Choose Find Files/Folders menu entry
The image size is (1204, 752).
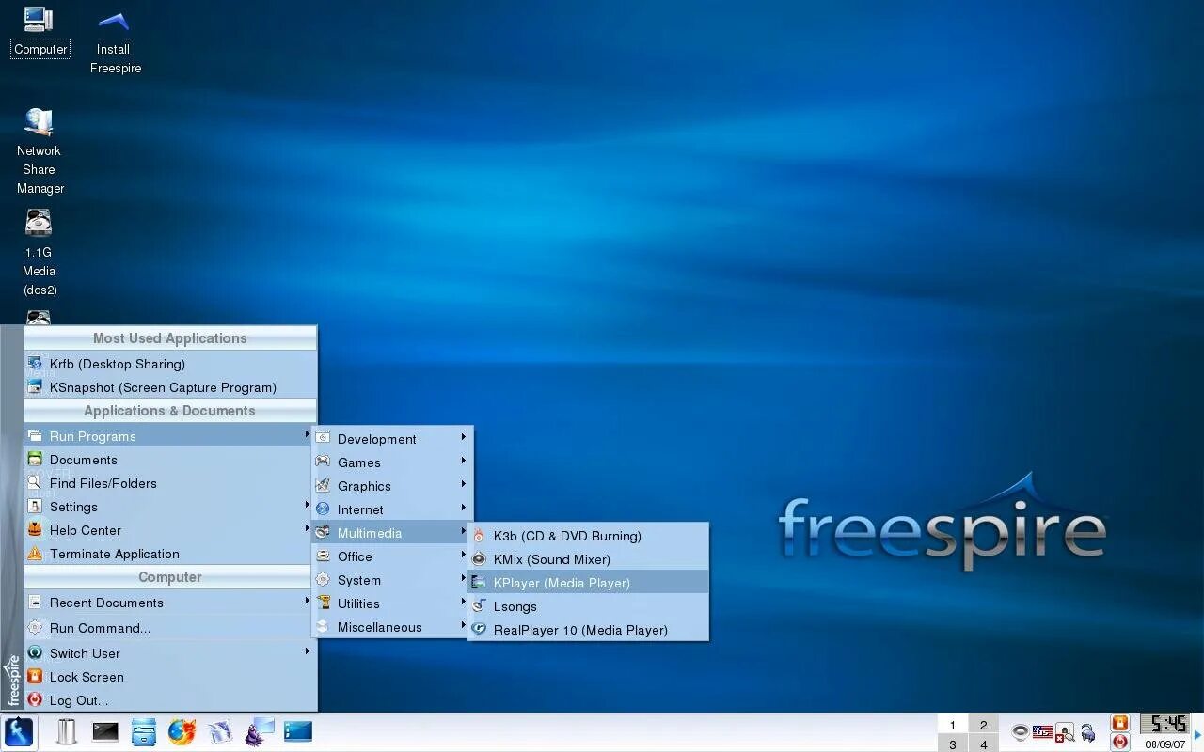click(x=170, y=483)
